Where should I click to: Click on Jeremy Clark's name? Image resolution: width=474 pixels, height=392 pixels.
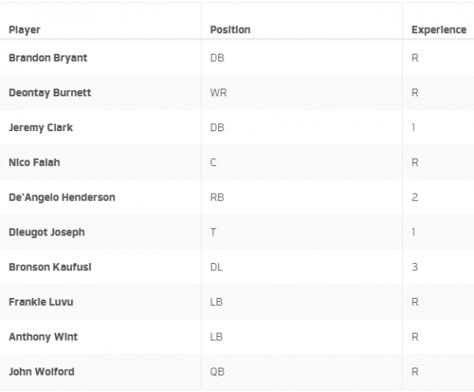point(40,127)
